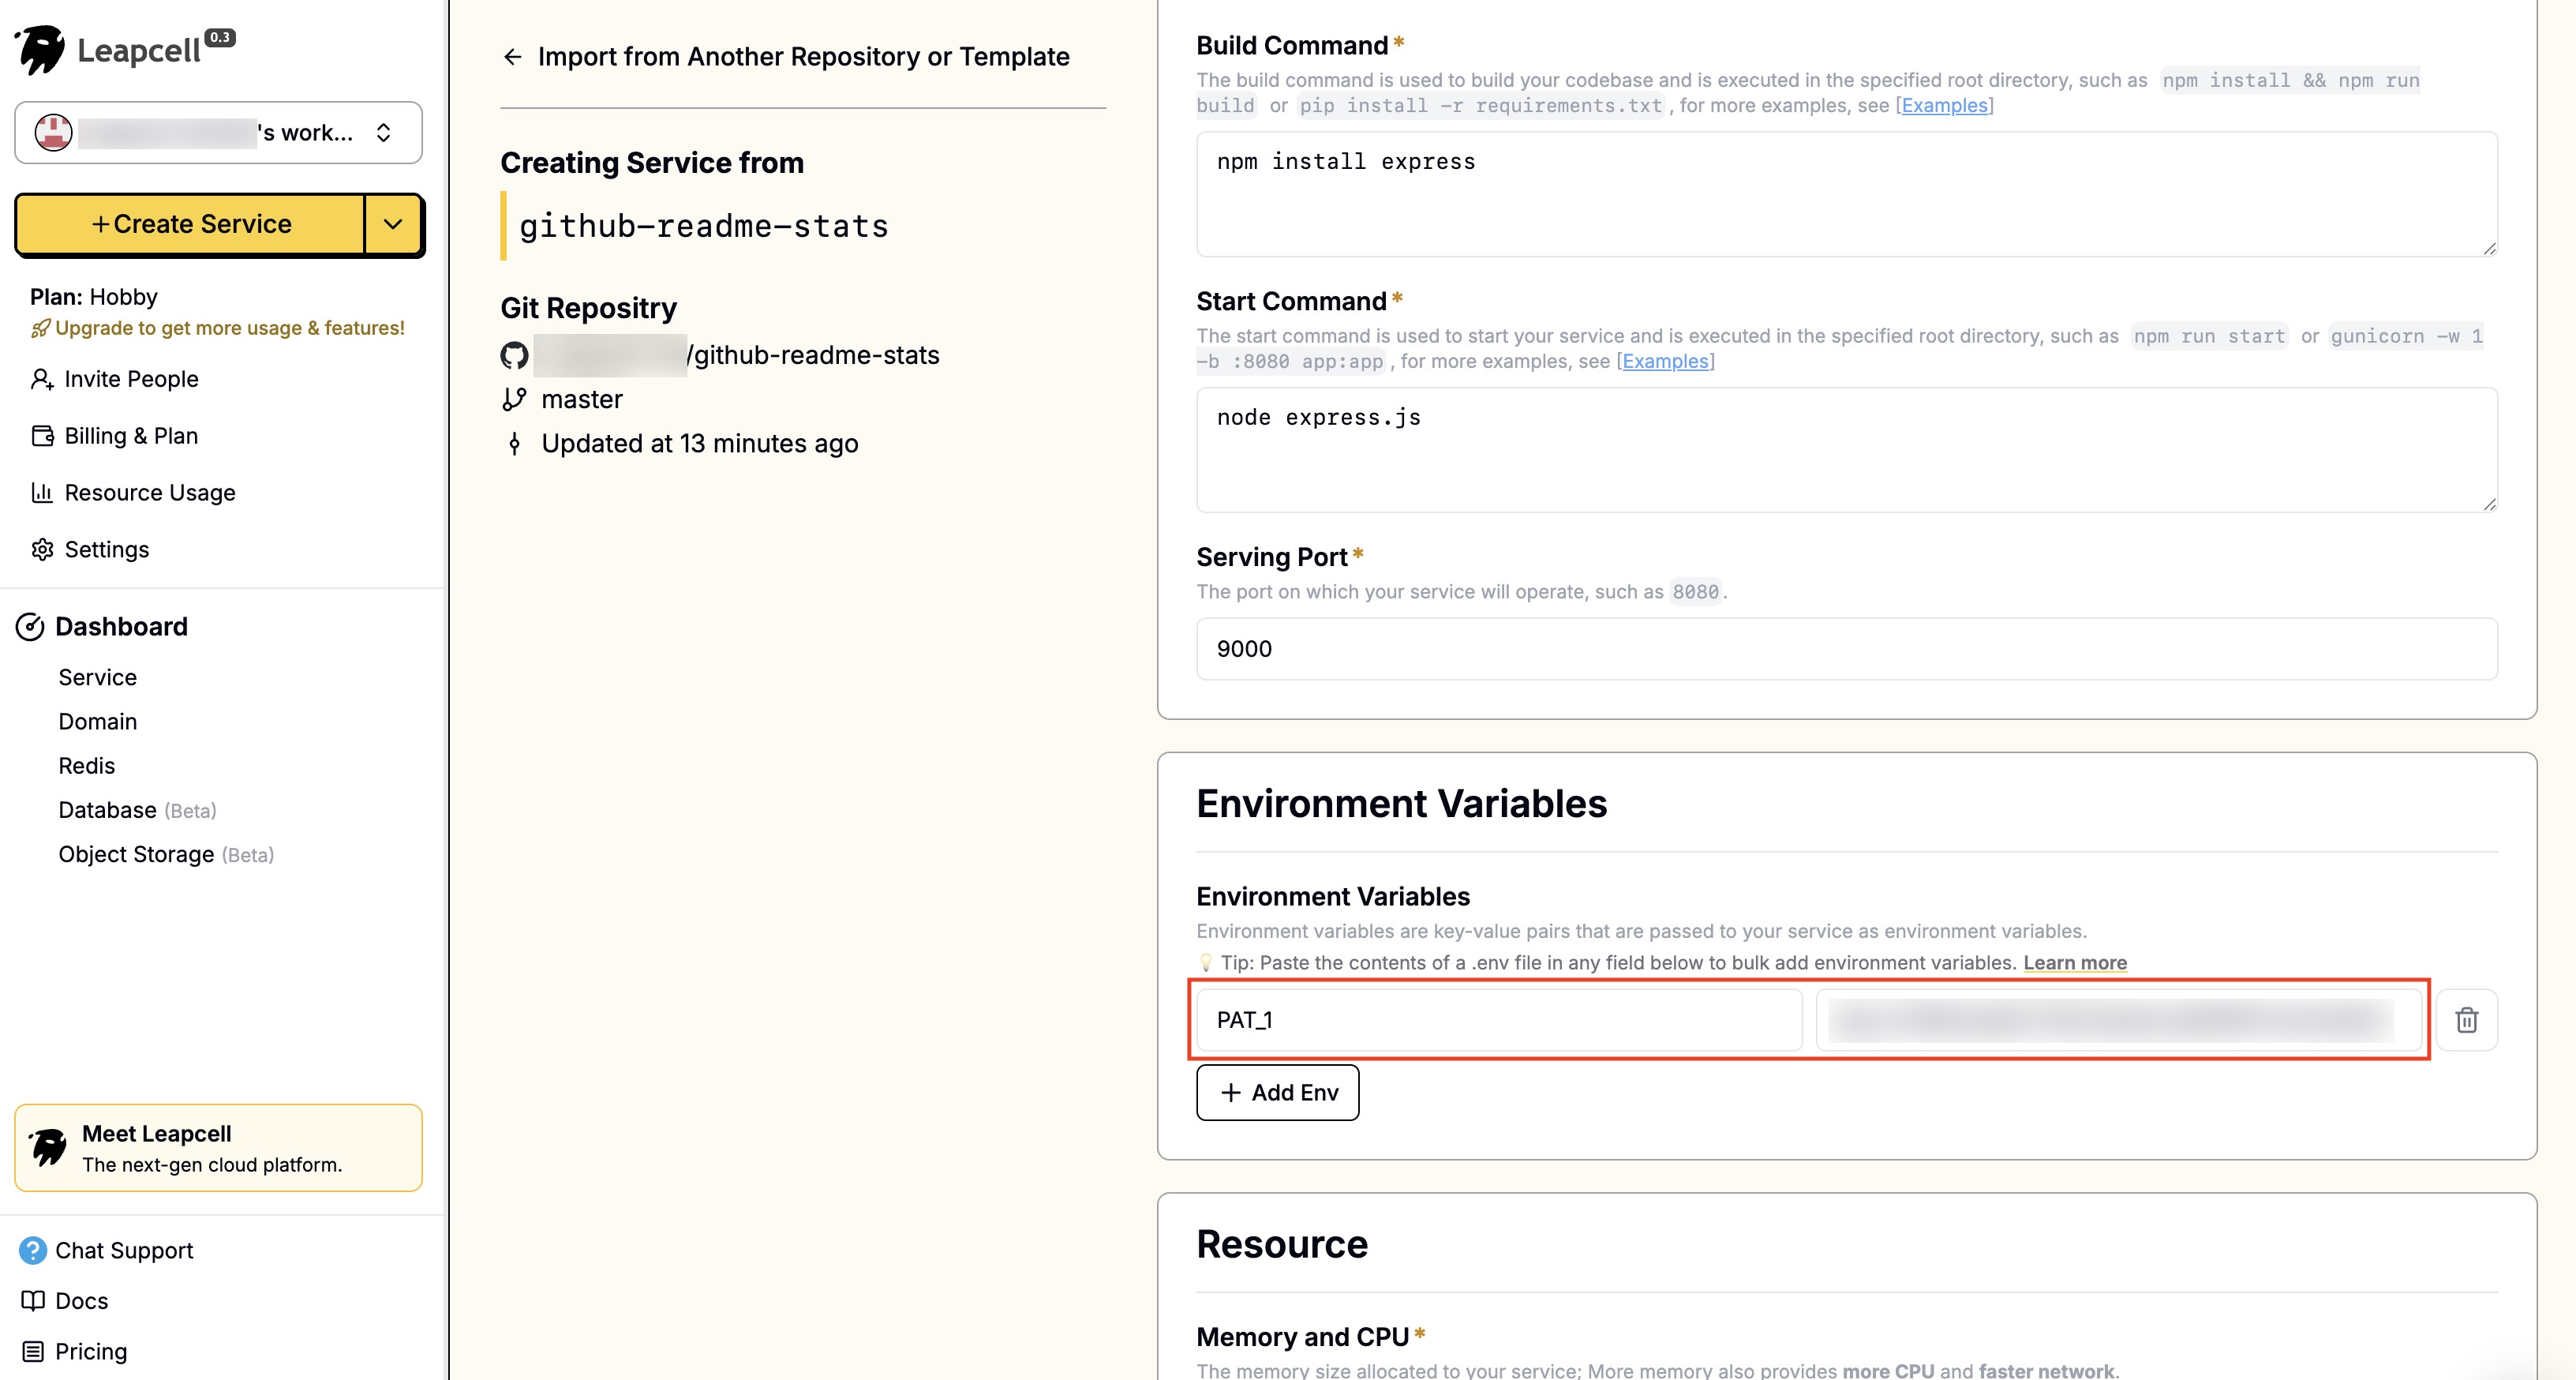This screenshot has height=1380, width=2576.
Task: Click the Chat Support question icon
Action: point(33,1251)
